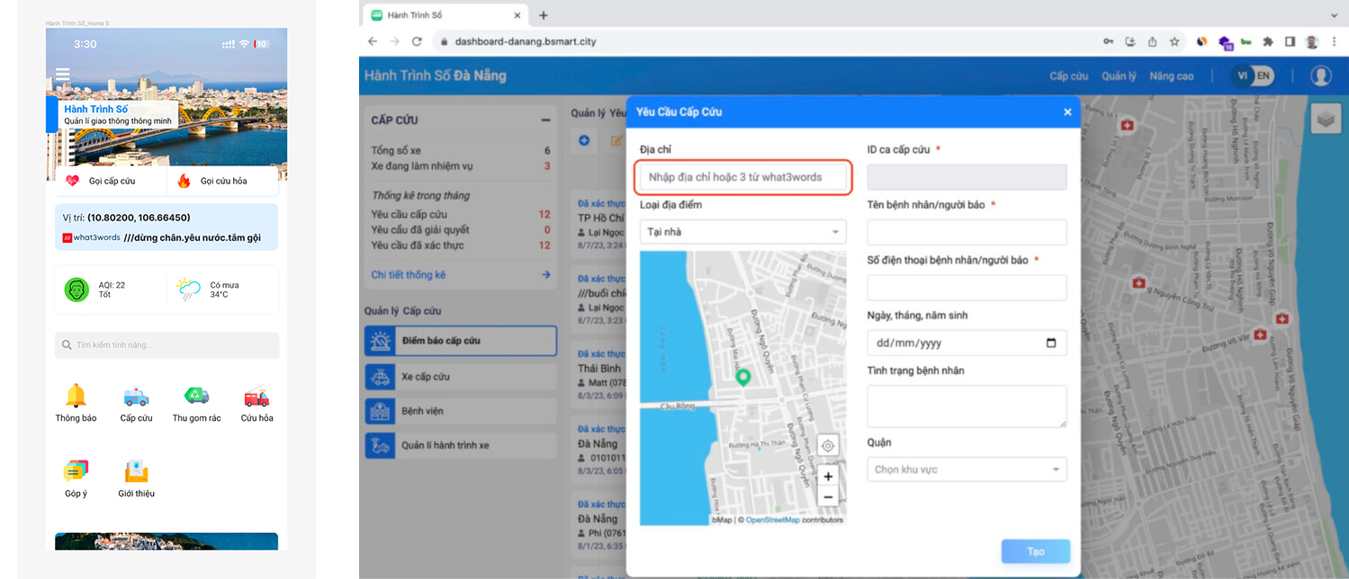Switch language to VI
This screenshot has height=579, width=1349.
tap(1243, 76)
